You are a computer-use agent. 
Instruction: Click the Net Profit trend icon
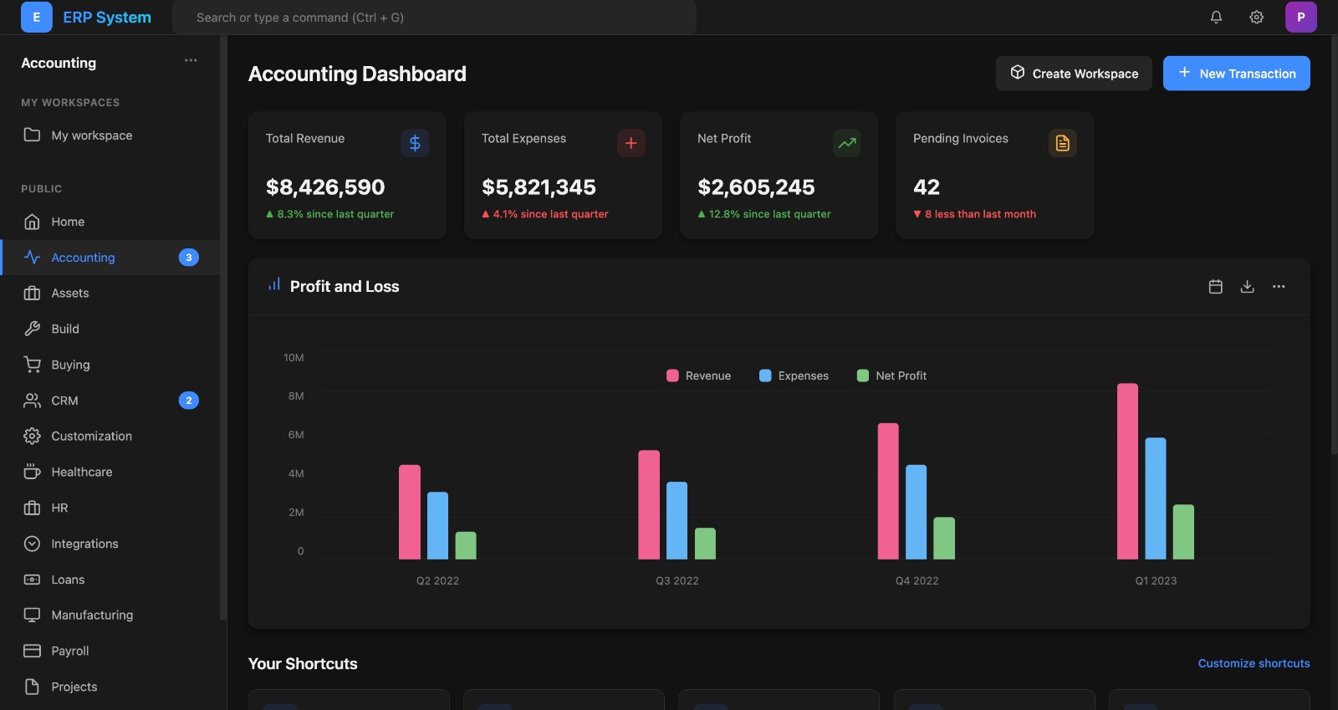[846, 143]
